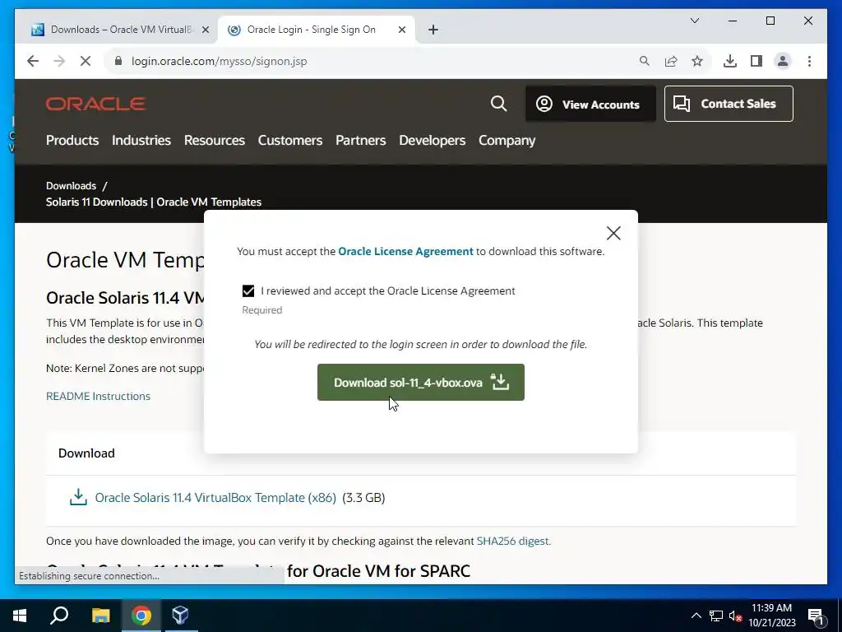Stop page loading with the X button

pos(86,61)
